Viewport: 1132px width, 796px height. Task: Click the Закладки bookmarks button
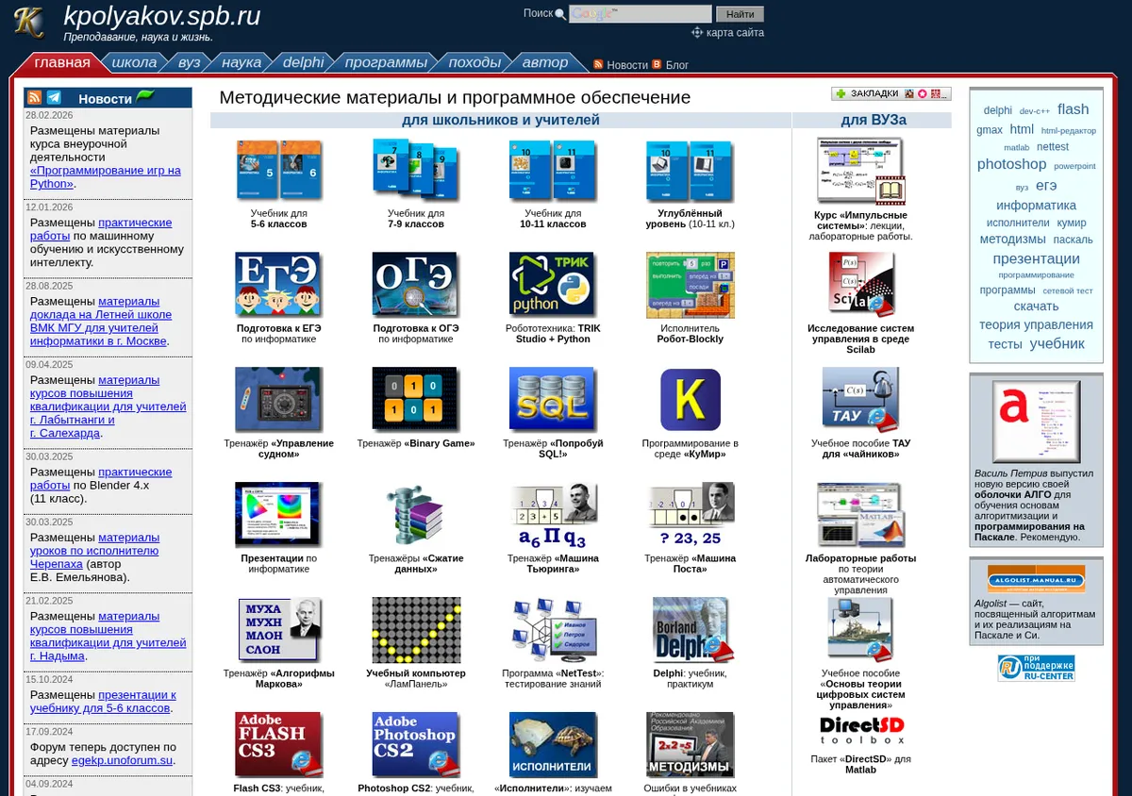click(x=891, y=93)
